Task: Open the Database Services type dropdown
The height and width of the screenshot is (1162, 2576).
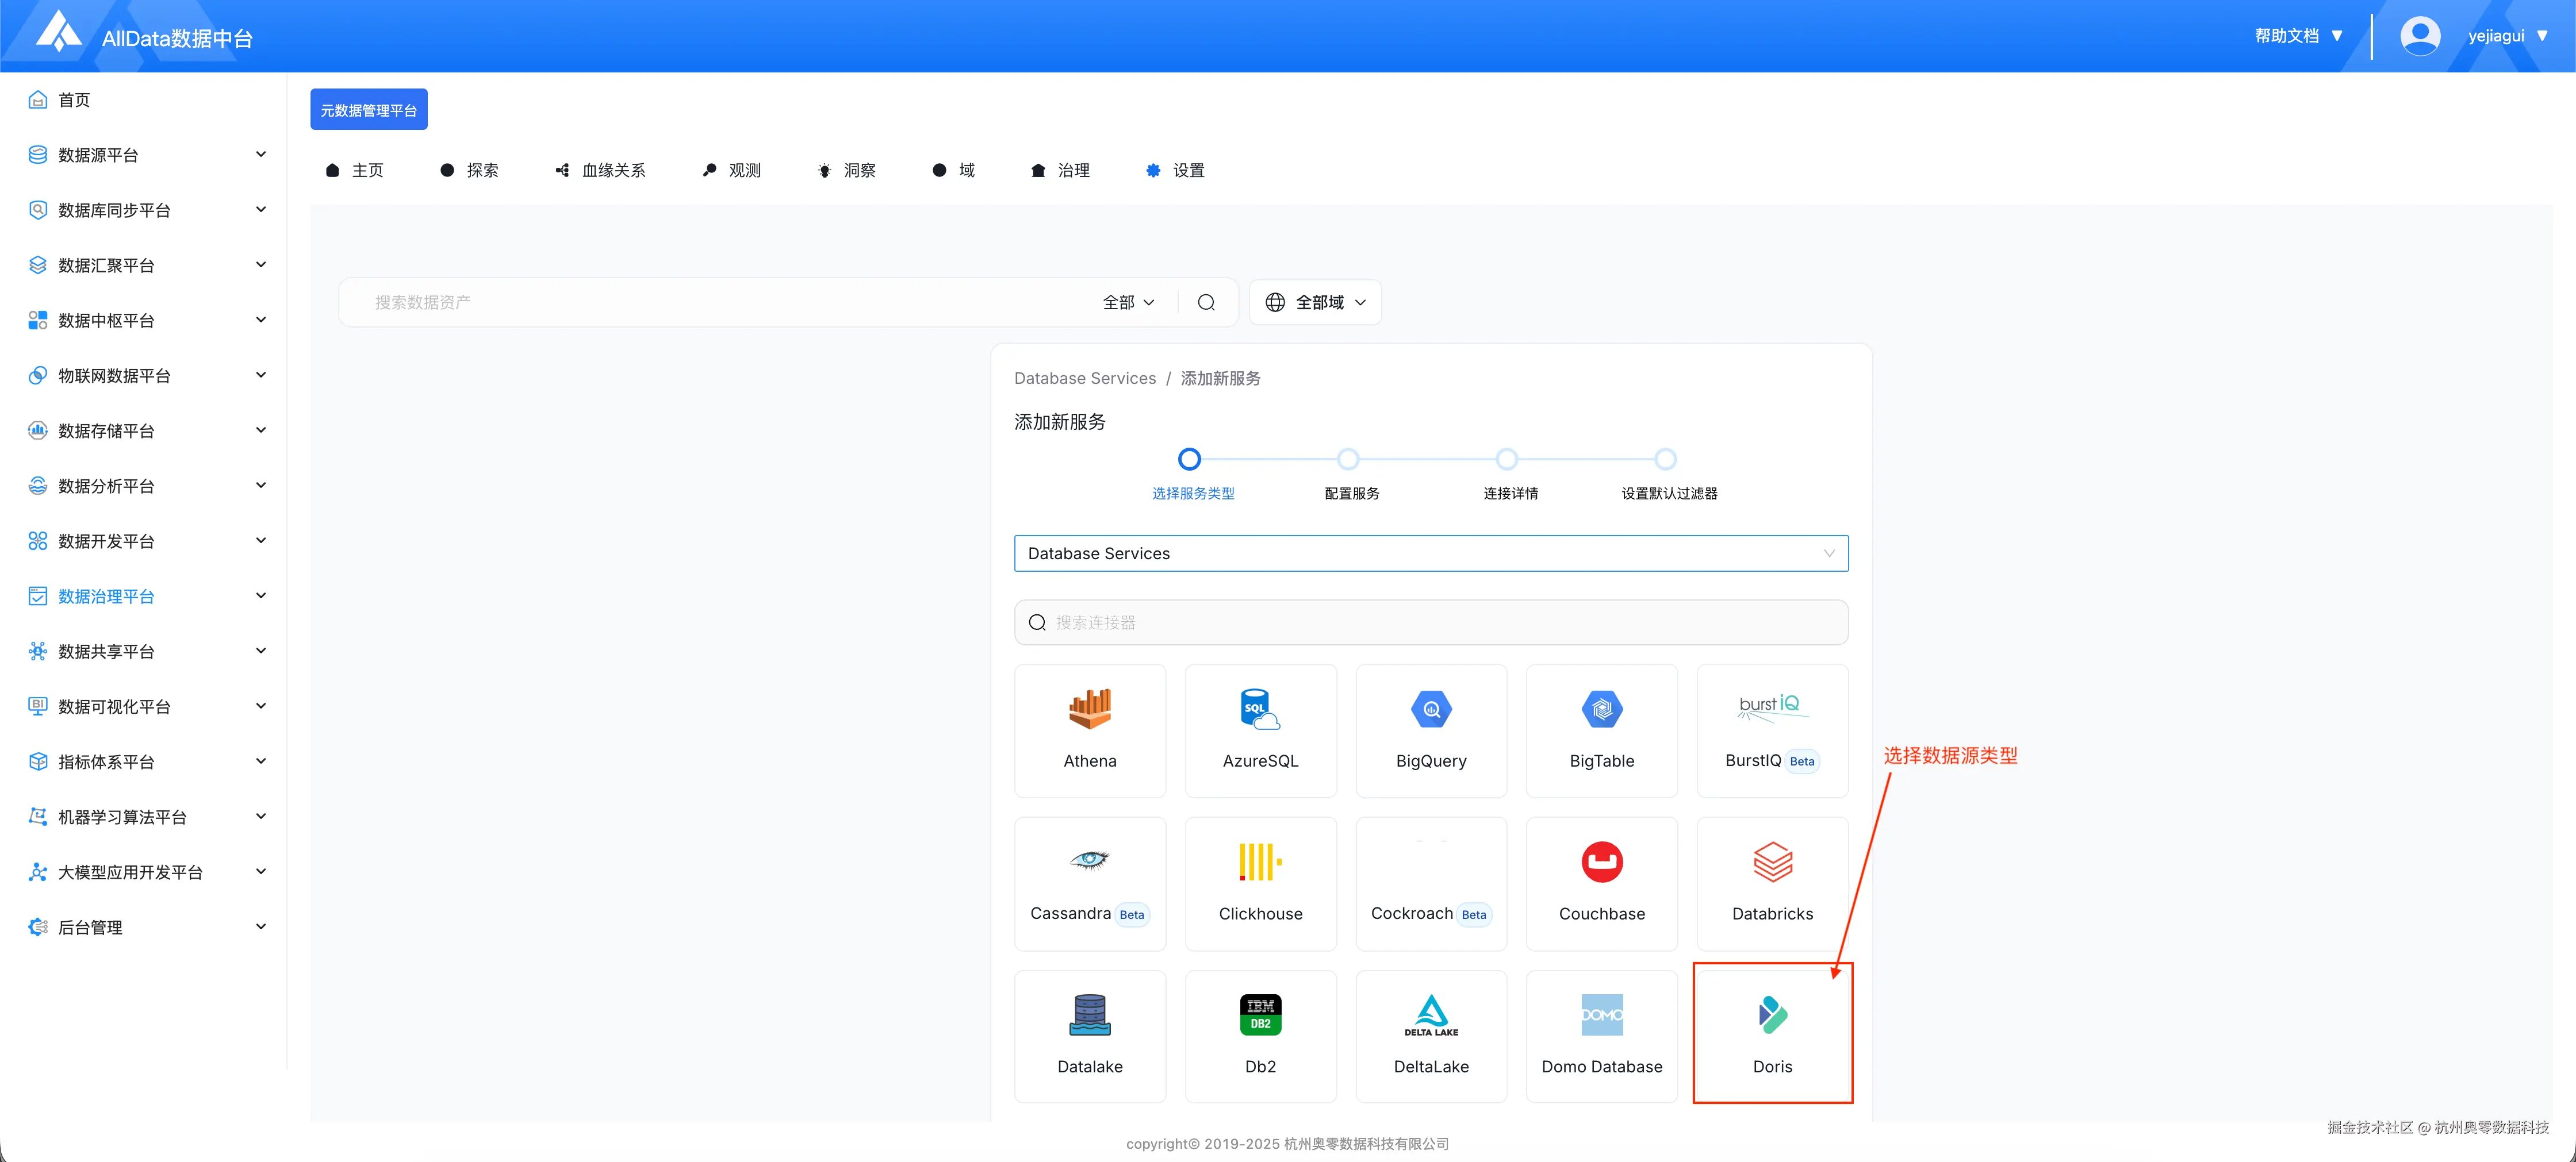Action: [1430, 553]
